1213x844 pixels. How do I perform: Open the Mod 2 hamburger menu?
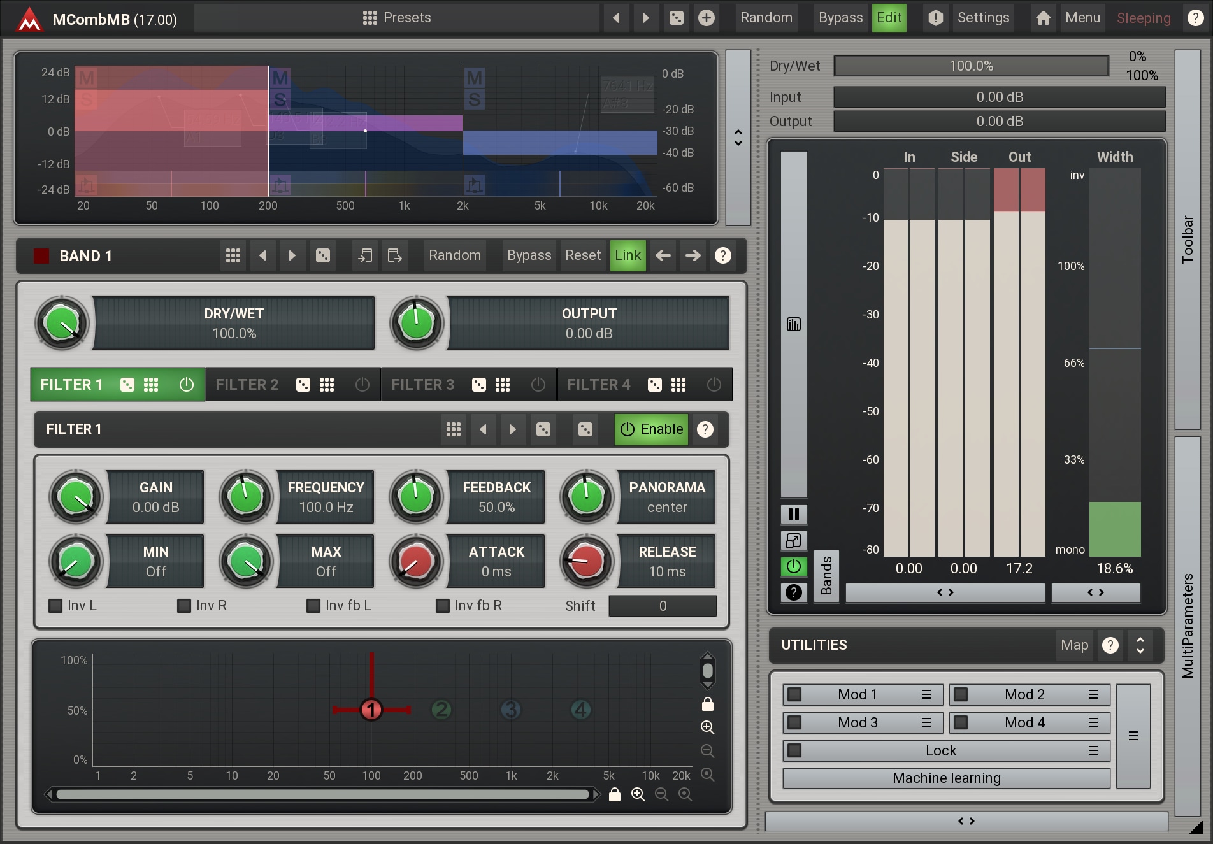pyautogui.click(x=1093, y=694)
